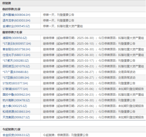Open stock link 金浦钛业(000545.SZ)
This screenshot has width=146, height=137.
pyautogui.click(x=16, y=26)
